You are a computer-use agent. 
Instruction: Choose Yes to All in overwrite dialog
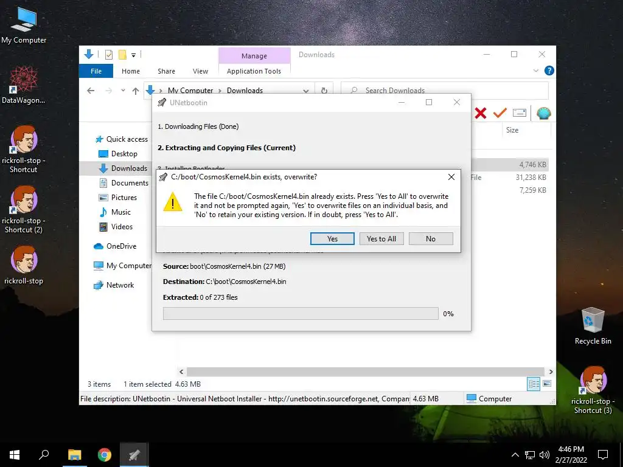click(x=381, y=238)
